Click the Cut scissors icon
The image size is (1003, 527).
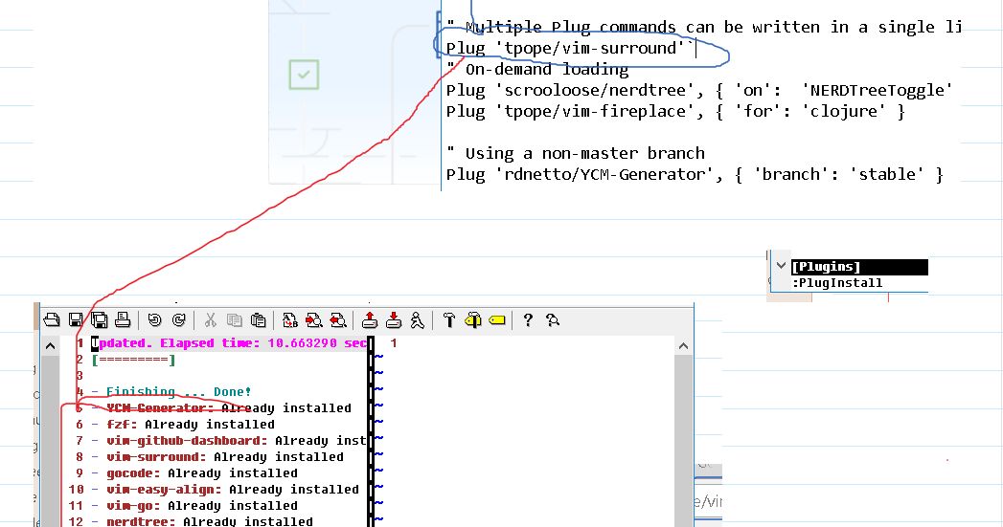click(x=211, y=320)
